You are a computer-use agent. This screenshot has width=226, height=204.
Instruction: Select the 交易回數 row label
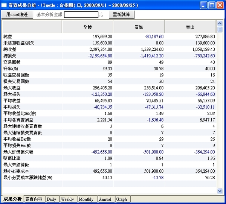pyautogui.click(x=12, y=62)
